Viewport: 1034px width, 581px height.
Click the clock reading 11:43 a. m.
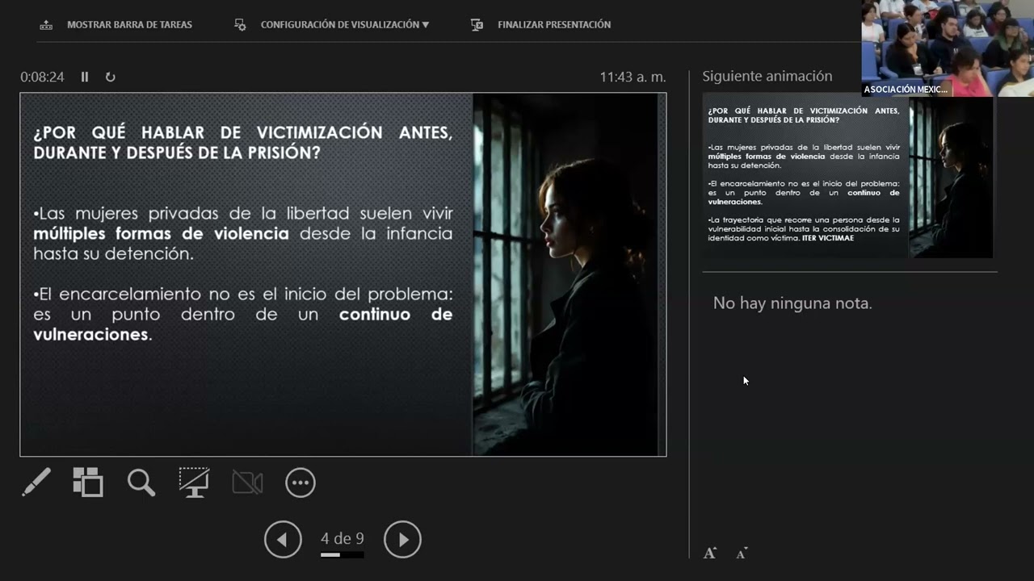coord(633,77)
